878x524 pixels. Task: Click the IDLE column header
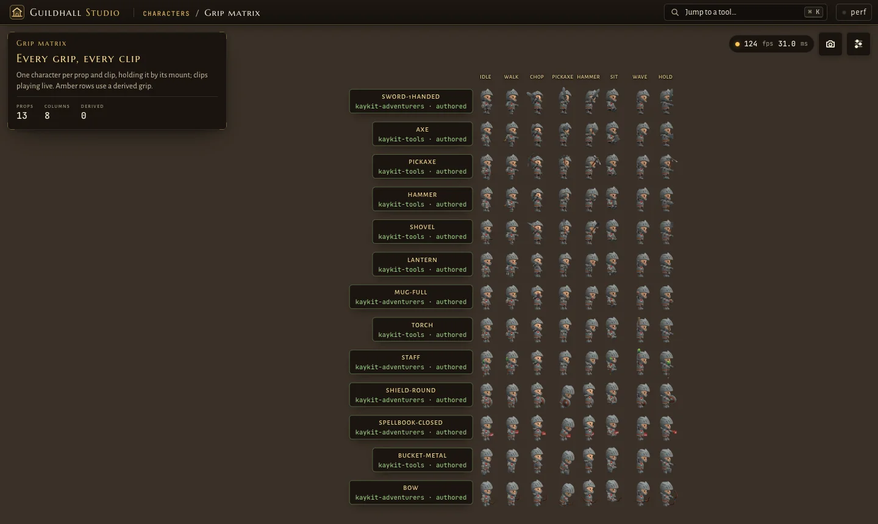485,77
